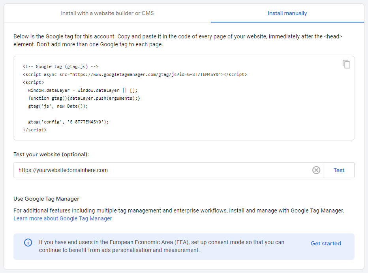Click the EEA consent mode message text

click(161, 246)
